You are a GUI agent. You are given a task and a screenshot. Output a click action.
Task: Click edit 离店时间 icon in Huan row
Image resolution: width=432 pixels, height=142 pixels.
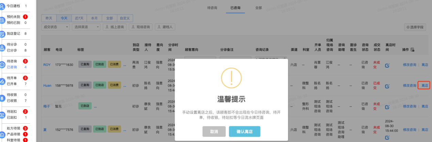(387, 86)
